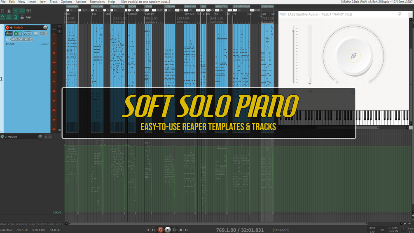Viewport: 414px width, 233px height.
Task: Solo the PIANO track with S button
Action: coord(59,31)
